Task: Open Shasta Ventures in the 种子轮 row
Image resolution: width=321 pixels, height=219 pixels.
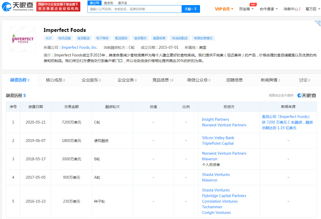Action: coord(216,190)
